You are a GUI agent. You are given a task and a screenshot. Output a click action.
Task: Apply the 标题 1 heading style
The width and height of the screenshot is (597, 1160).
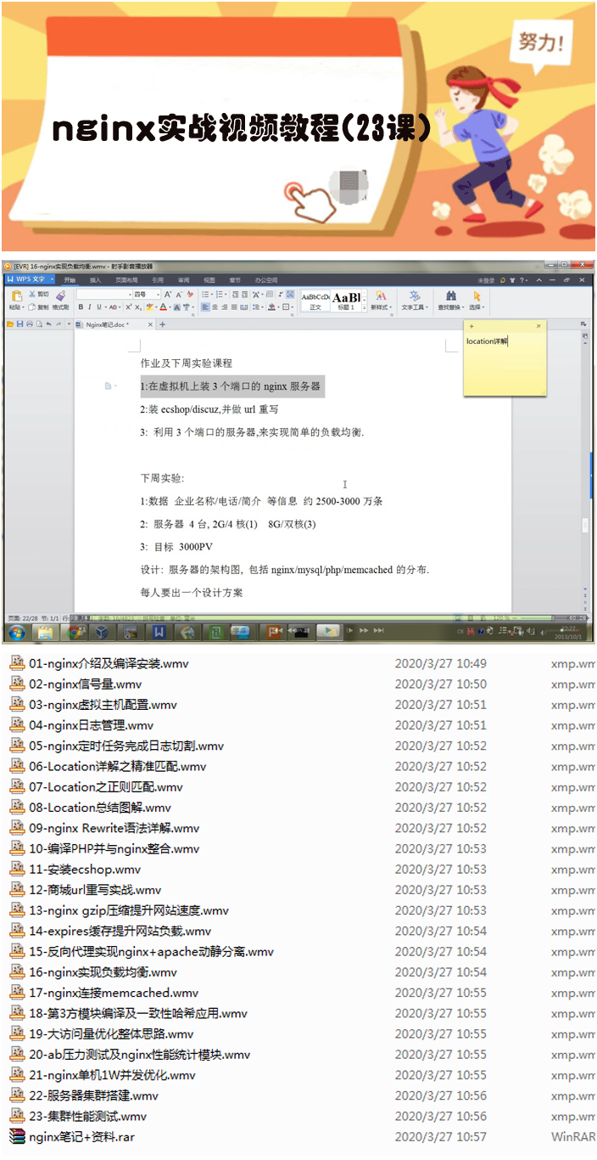coord(345,300)
